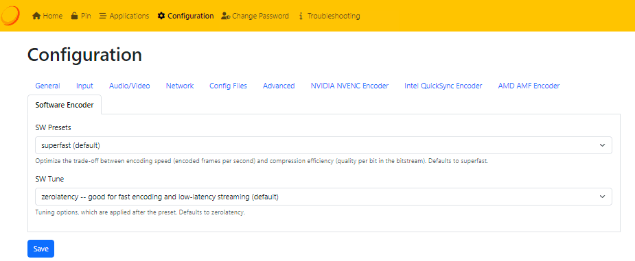Click the Save button

coord(41,249)
